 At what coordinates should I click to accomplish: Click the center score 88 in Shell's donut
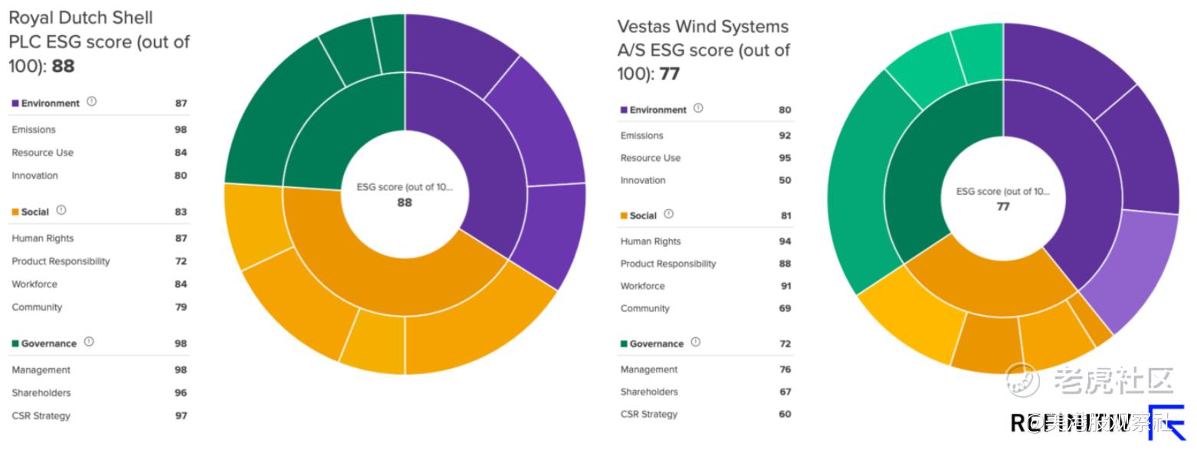[x=405, y=202]
